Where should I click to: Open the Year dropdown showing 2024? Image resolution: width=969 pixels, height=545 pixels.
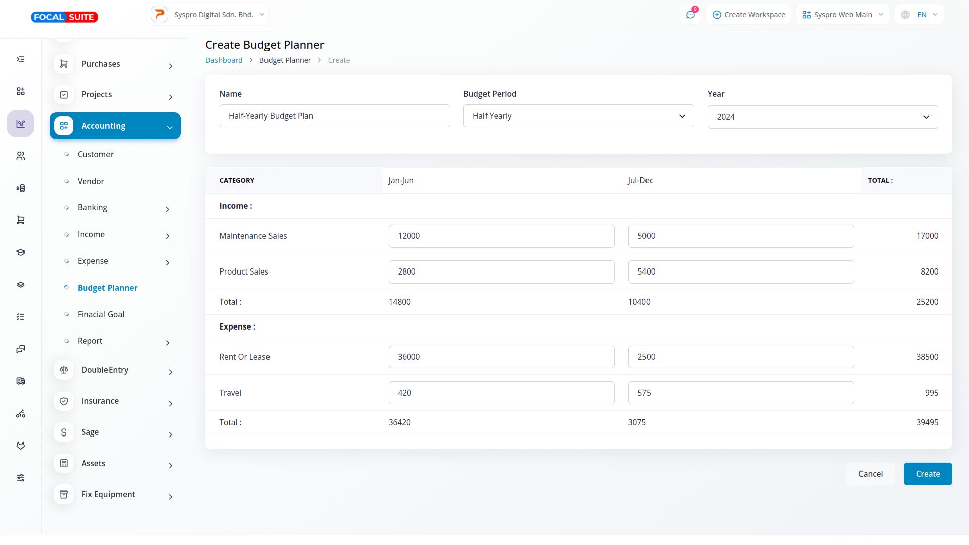click(822, 117)
